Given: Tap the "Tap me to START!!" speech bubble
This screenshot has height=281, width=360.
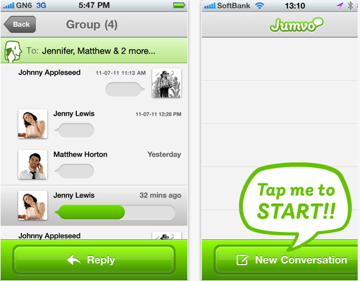Looking at the screenshot, I should [296, 202].
